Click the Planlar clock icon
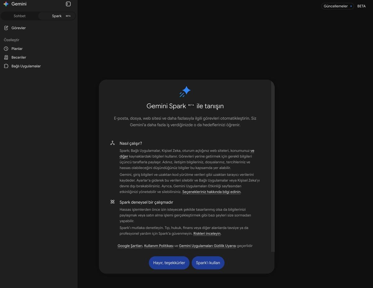373x288 pixels. tap(6, 49)
